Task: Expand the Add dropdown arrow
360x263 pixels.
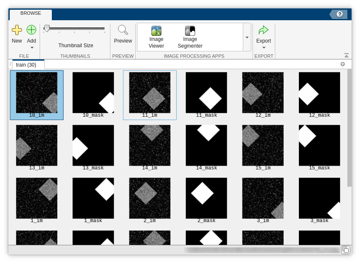Action: (x=32, y=48)
